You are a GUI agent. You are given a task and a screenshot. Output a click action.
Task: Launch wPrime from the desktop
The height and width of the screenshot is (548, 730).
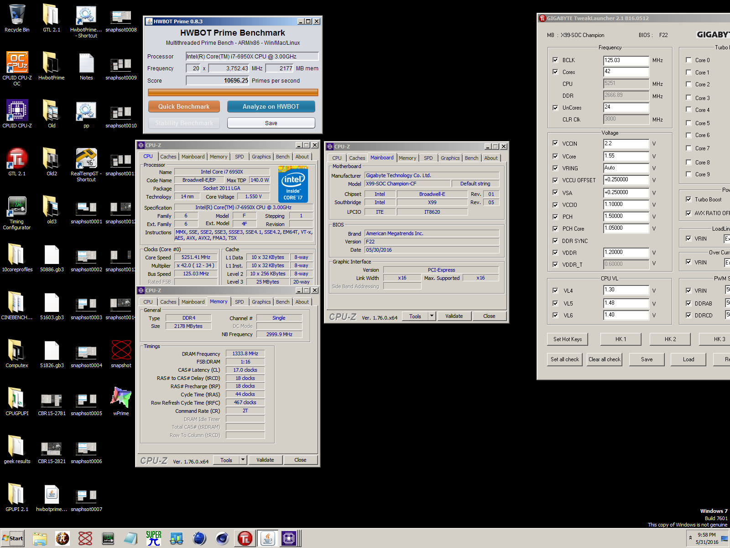pos(121,401)
